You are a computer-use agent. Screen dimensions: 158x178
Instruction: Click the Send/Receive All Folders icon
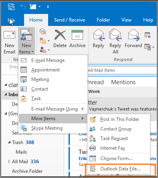click(11, 7)
